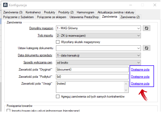Switch to the Zamówienia (2) tab
This screenshot has width=161, height=113.
(x=130, y=17)
